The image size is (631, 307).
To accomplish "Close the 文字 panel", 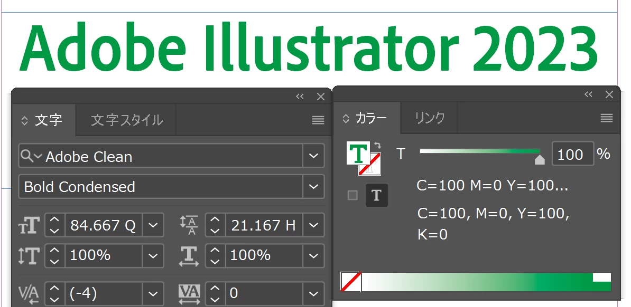I will tap(321, 97).
